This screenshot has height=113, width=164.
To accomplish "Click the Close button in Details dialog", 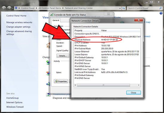I will (134, 93).
